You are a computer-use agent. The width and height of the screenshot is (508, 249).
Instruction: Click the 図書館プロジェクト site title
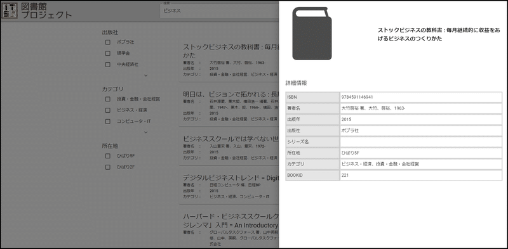pyautogui.click(x=46, y=11)
